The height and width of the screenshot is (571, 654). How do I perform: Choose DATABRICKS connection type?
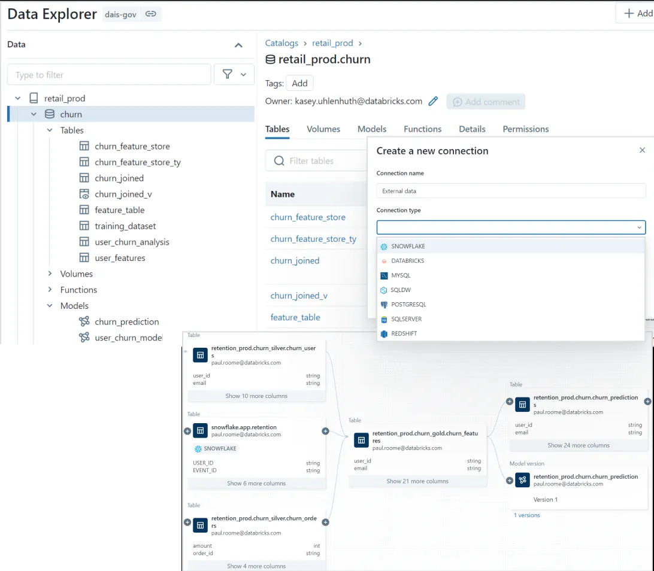point(510,260)
